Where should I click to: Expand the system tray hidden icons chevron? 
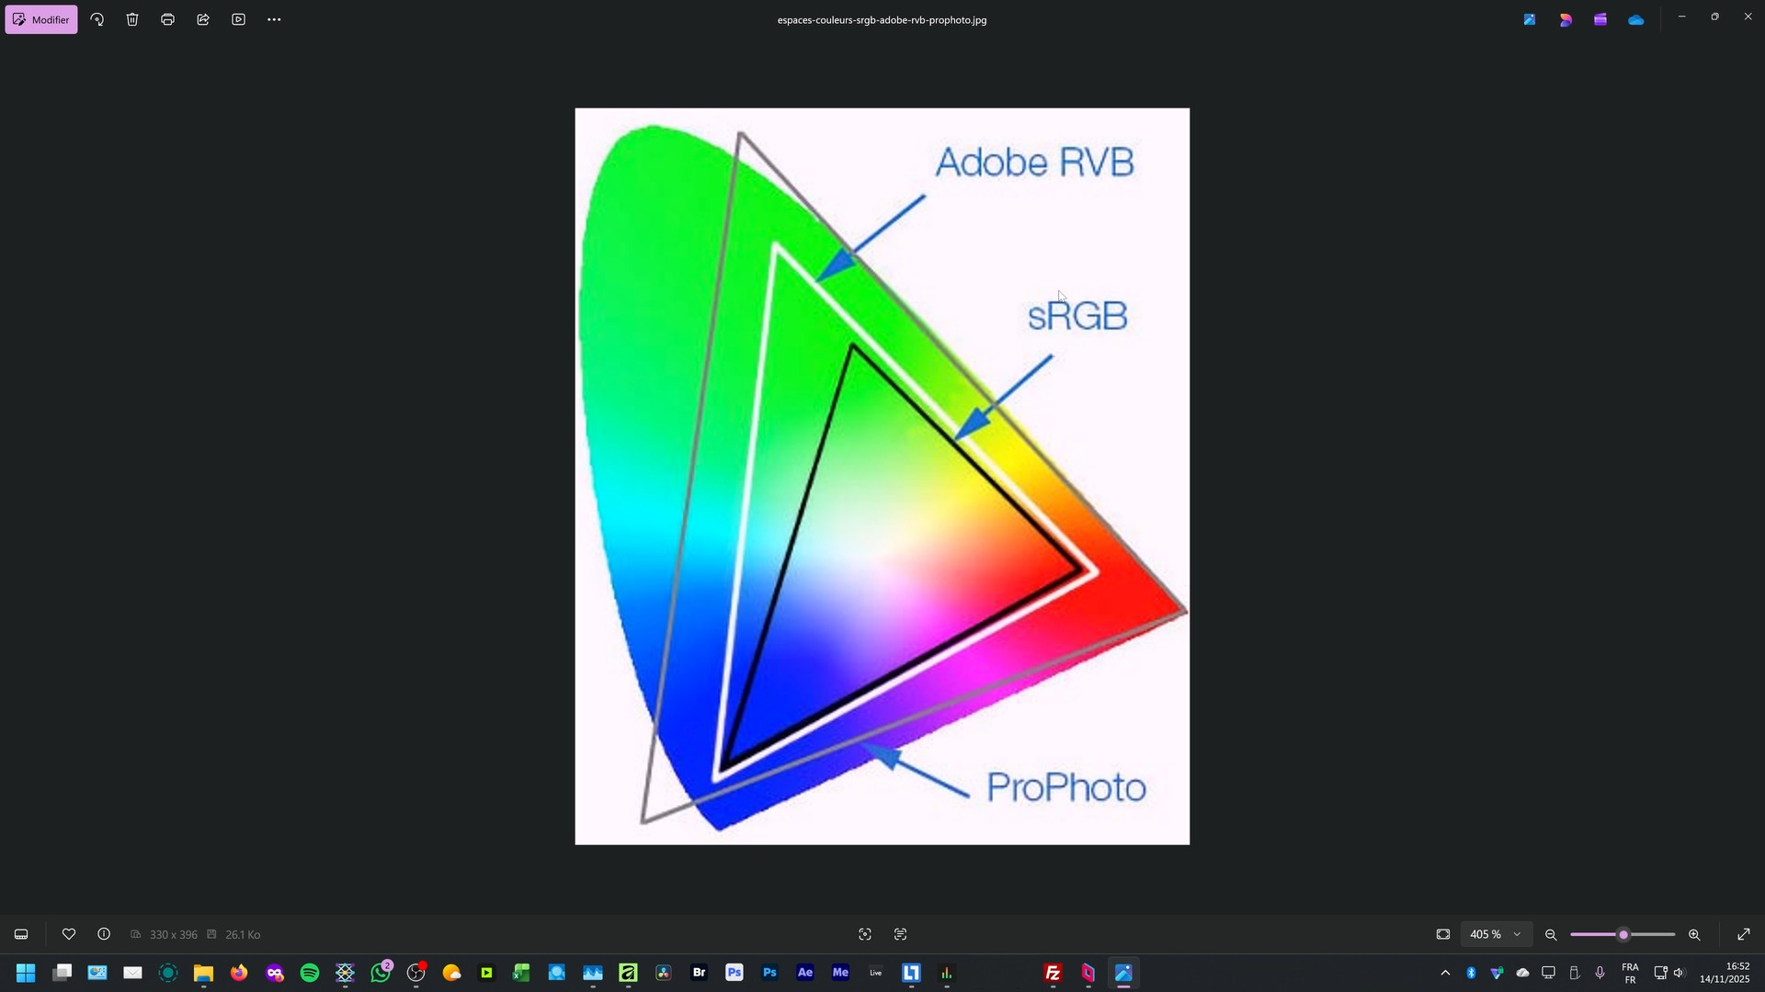click(x=1445, y=974)
